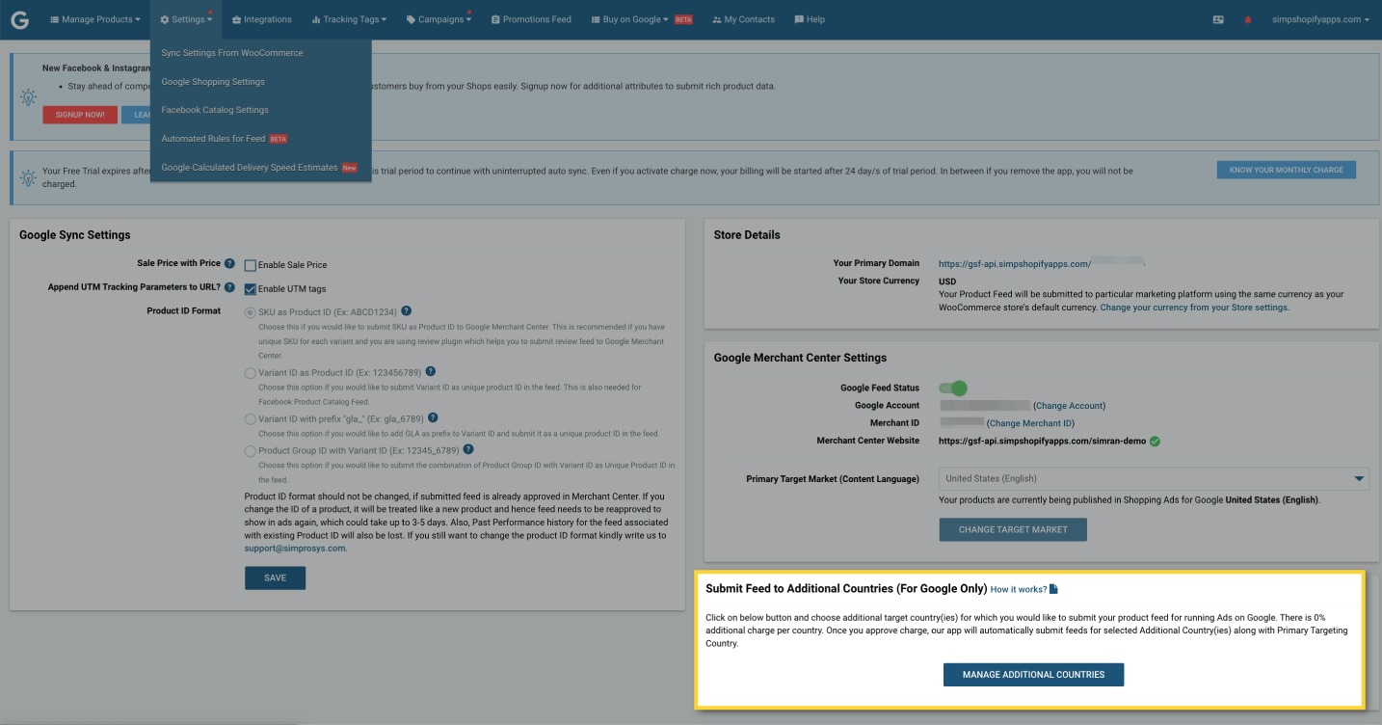1382x725 pixels.
Task: Click support@simprosys.com email link
Action: tap(295, 548)
